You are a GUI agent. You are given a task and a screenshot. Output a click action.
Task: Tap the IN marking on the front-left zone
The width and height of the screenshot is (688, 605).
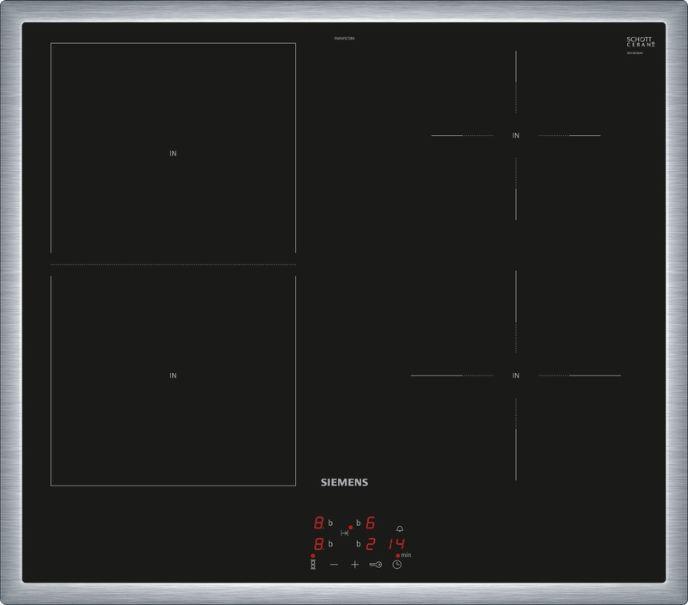point(174,374)
